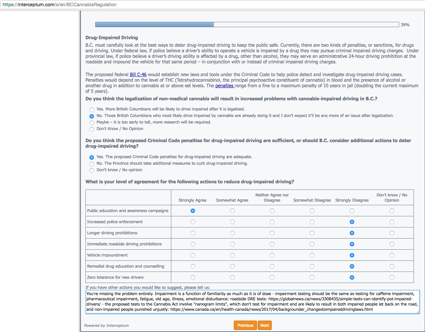Click 'Powered by Interceptum' footer text
The width and height of the screenshot is (425, 332).
(106, 325)
